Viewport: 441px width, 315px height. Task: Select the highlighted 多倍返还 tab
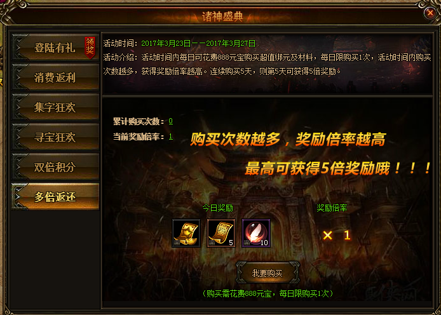(x=55, y=196)
